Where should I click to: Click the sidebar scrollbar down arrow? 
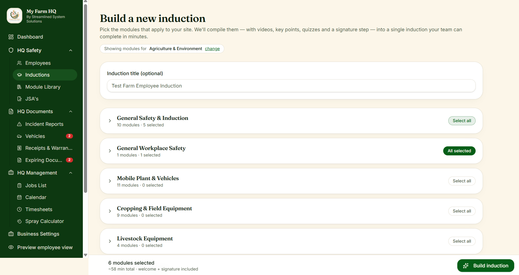point(85,255)
